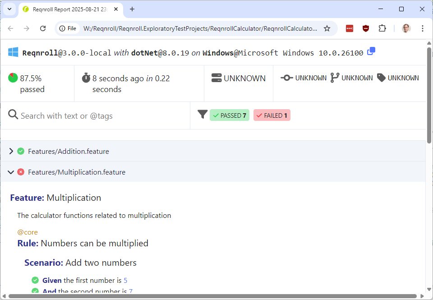This screenshot has width=433, height=300.
Task: Open the dark red shield extension icon
Action: (366, 28)
